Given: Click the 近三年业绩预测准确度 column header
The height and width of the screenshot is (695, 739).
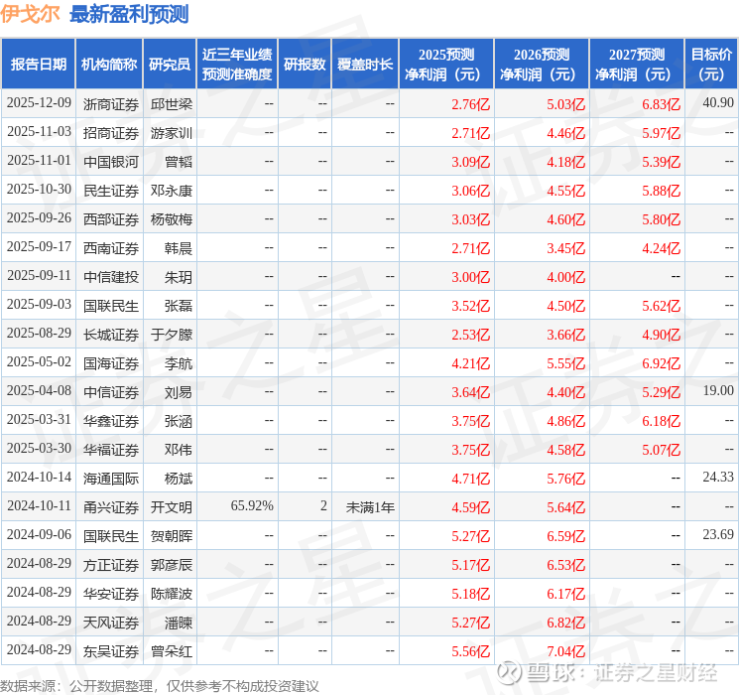Looking at the screenshot, I should point(237,65).
